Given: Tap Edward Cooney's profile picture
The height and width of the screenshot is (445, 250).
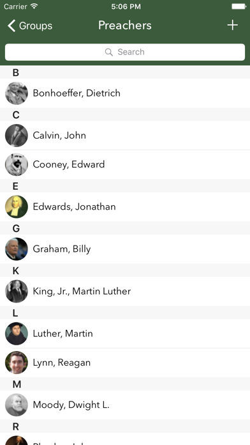Looking at the screenshot, I should (17, 164).
